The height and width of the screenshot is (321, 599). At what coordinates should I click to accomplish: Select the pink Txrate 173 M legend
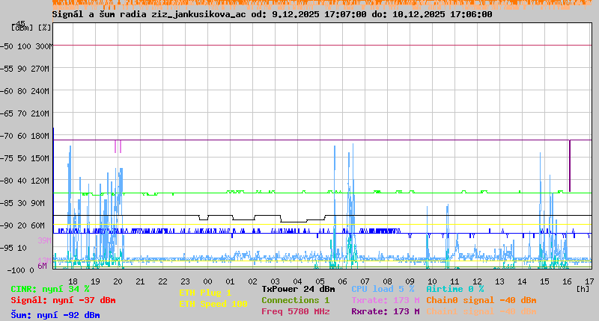385,300
